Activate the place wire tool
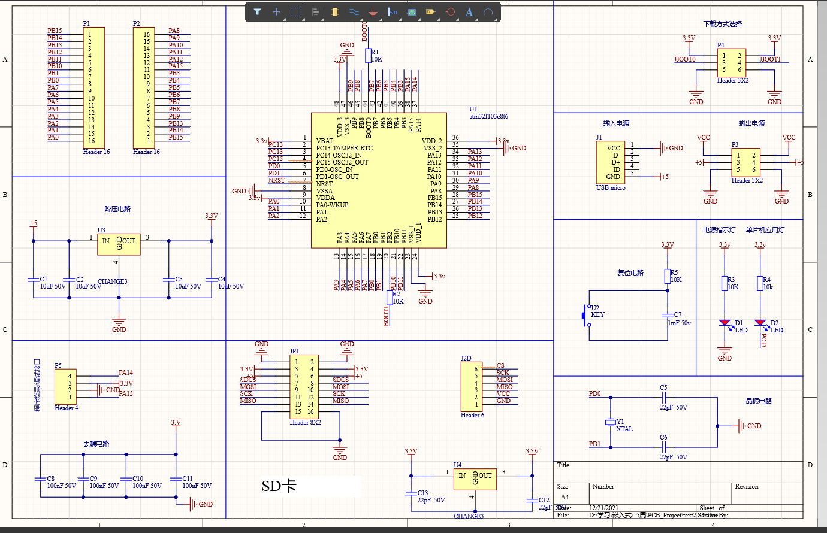 354,12
